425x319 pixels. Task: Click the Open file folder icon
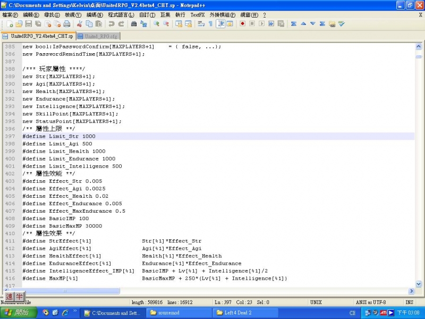pos(19,24)
